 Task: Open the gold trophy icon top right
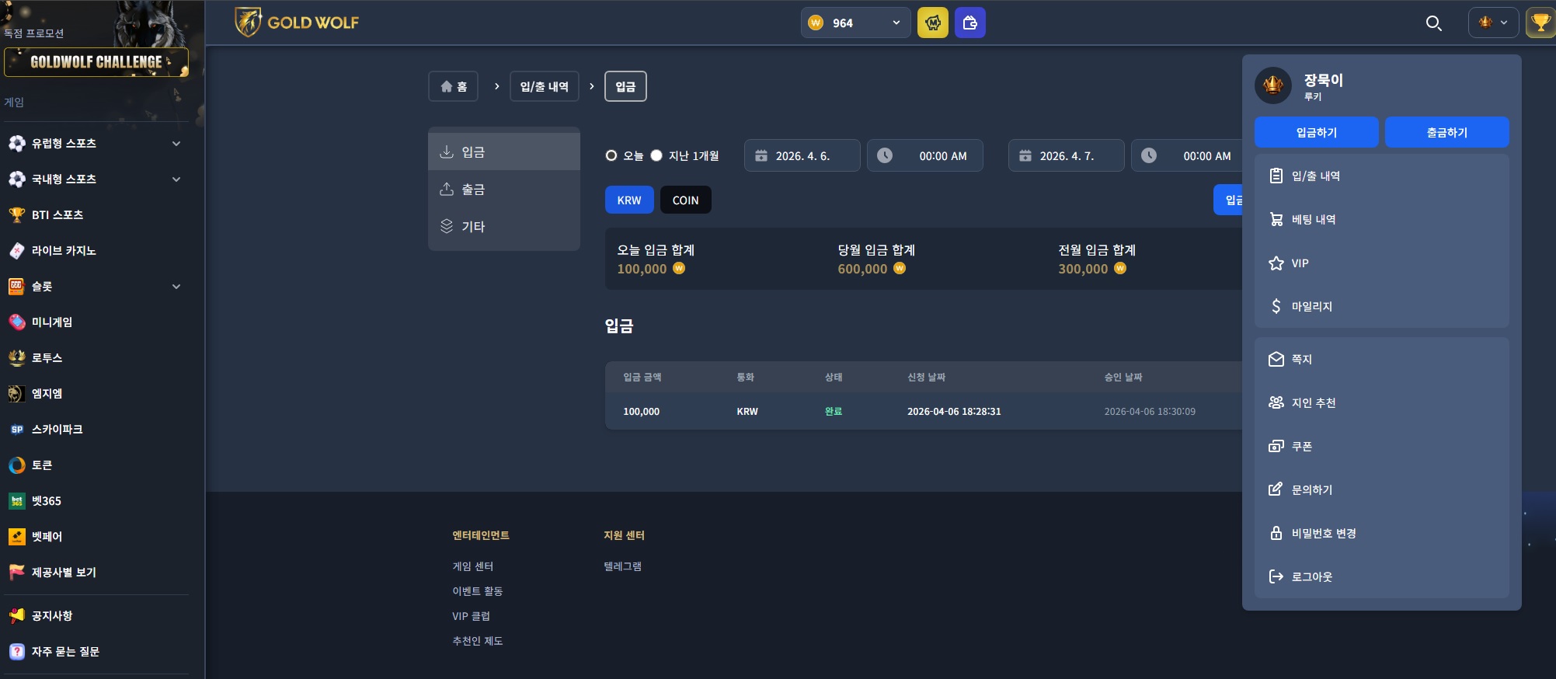[1540, 23]
